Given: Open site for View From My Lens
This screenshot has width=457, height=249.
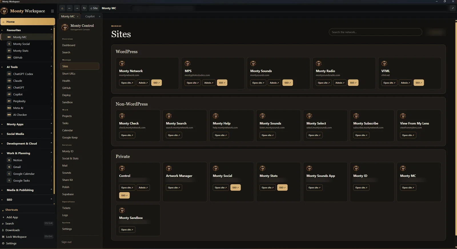Looking at the screenshot, I should click(408, 135).
